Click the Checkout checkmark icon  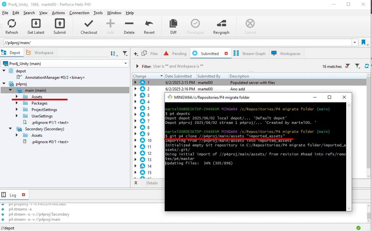[x=89, y=24]
